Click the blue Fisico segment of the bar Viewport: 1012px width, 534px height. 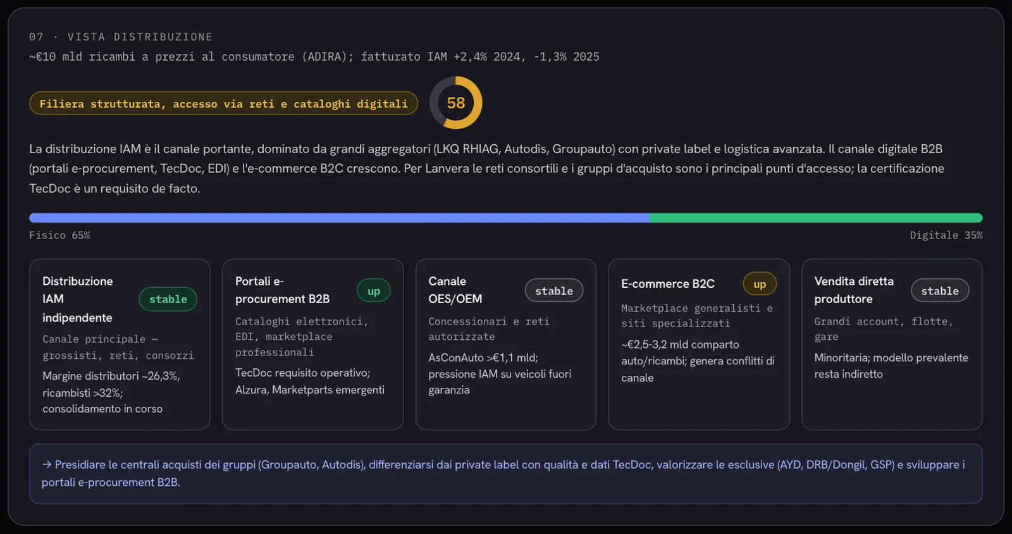(339, 218)
